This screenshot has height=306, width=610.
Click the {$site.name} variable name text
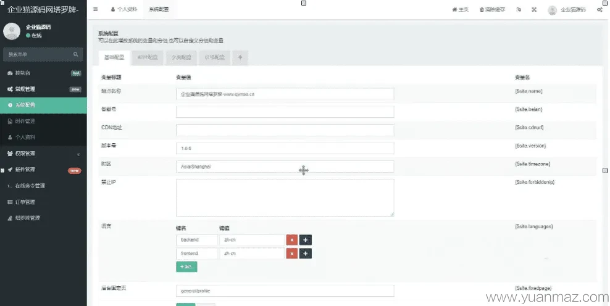(529, 91)
